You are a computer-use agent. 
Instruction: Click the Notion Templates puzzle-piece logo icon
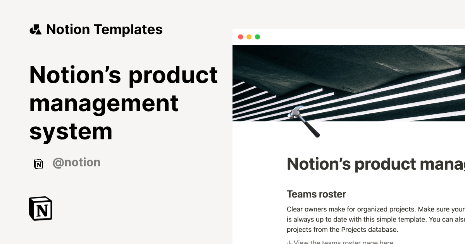point(35,29)
